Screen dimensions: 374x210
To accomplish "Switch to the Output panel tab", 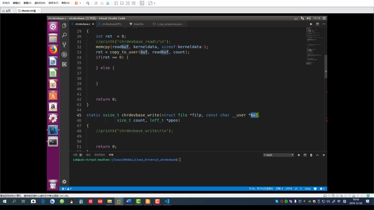I will (x=88, y=155).
